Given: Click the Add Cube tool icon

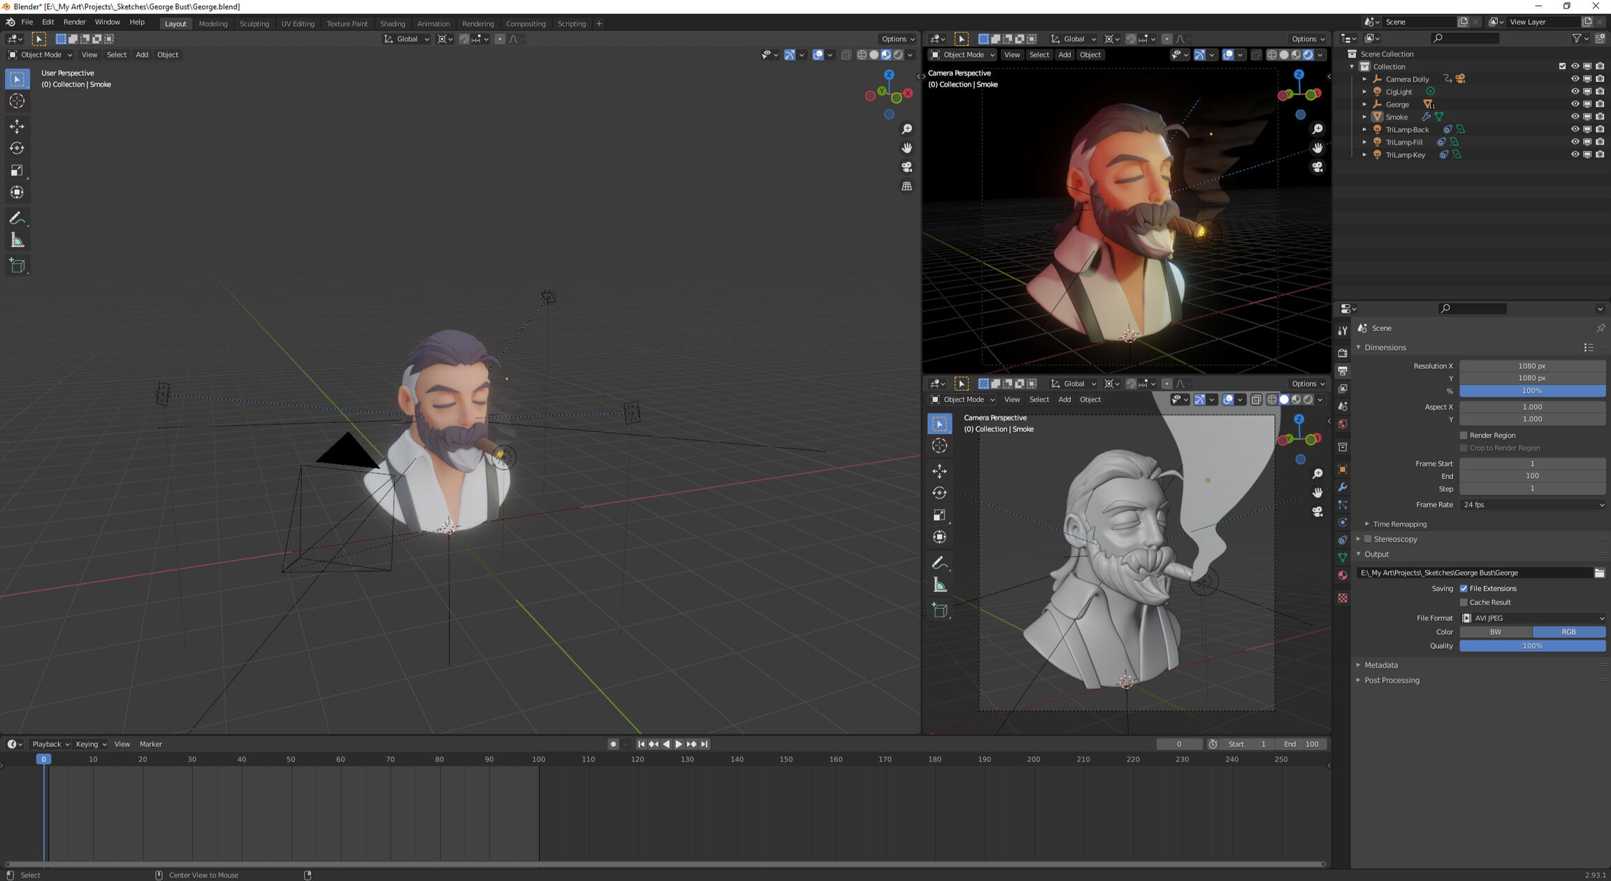Looking at the screenshot, I should (17, 266).
